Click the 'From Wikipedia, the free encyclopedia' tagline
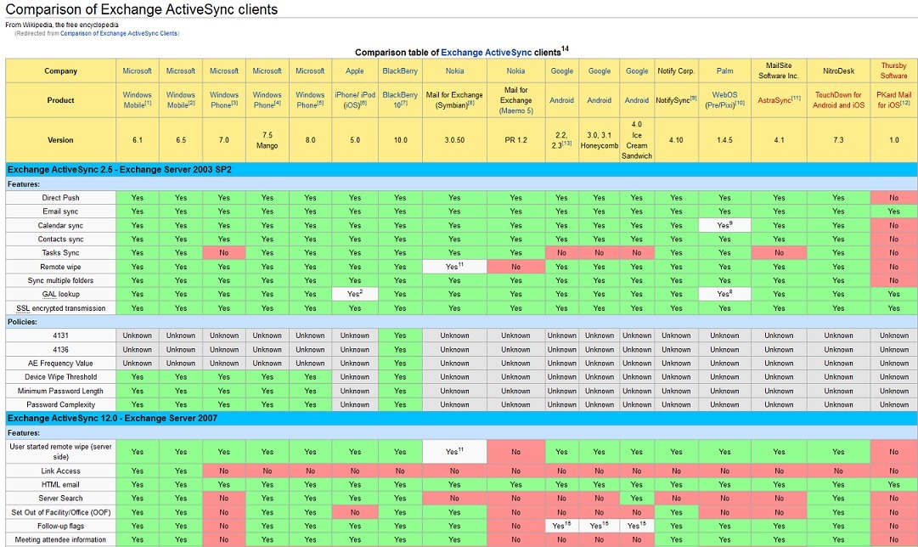The image size is (918, 547). click(62, 25)
